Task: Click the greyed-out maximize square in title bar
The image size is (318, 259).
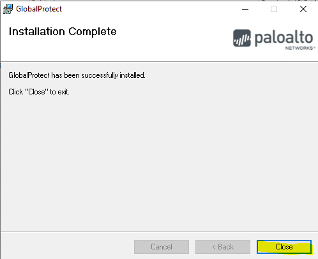Action: [274, 9]
